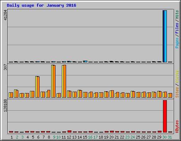The height and width of the screenshot is (141, 181).
Task: Click the green day 31 x-axis label
Action: [x=170, y=137]
